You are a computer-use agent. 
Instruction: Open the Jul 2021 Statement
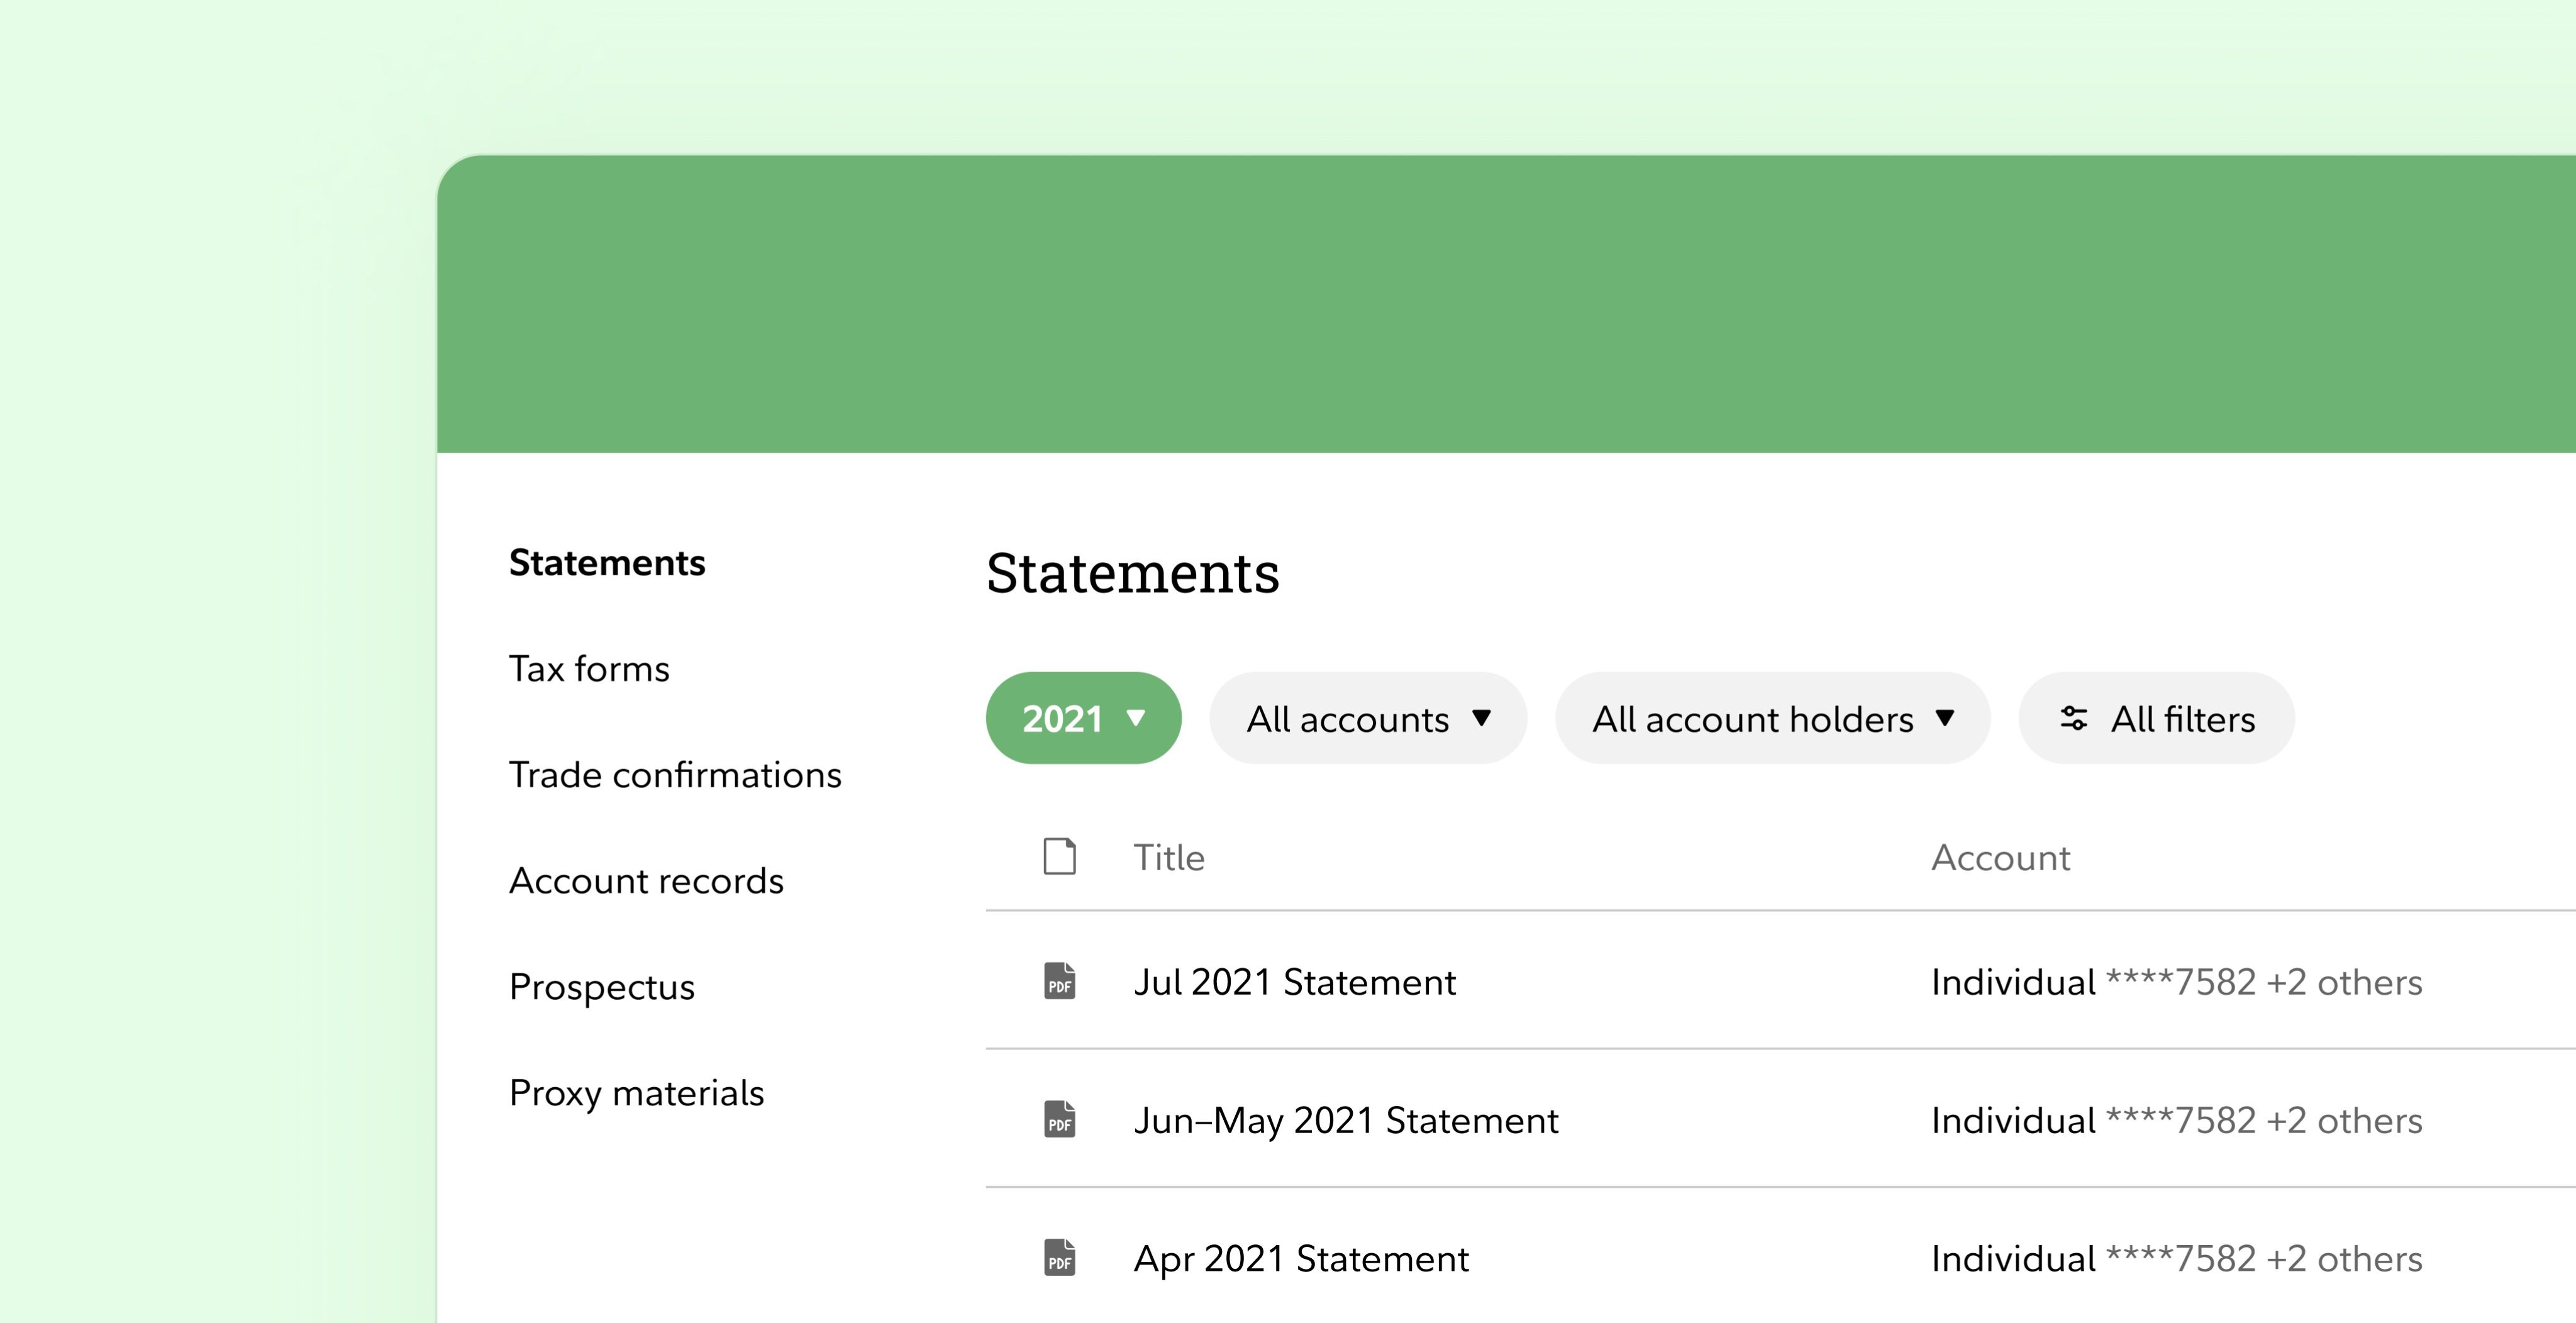pos(1295,982)
